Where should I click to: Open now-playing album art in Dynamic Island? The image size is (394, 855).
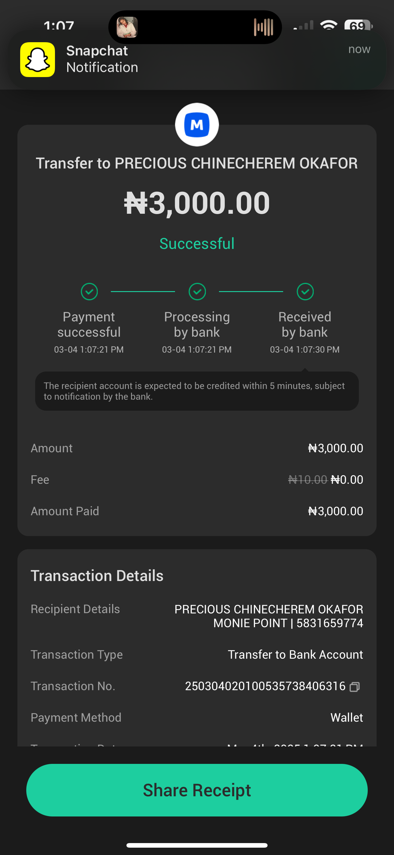(x=127, y=27)
